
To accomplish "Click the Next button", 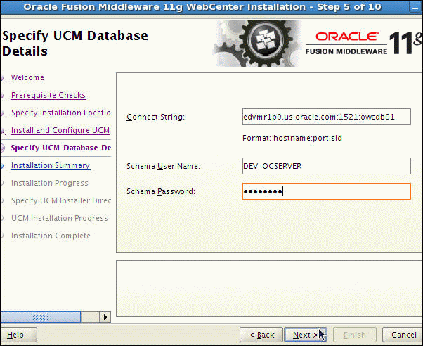I will click(x=306, y=335).
